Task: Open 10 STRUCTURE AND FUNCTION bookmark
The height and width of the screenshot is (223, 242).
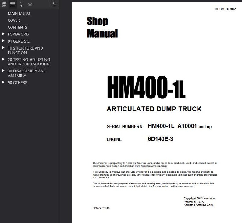Action: [x=25, y=50]
